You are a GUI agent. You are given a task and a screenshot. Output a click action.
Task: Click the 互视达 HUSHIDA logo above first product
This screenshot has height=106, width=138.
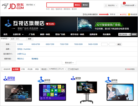pos(9,78)
